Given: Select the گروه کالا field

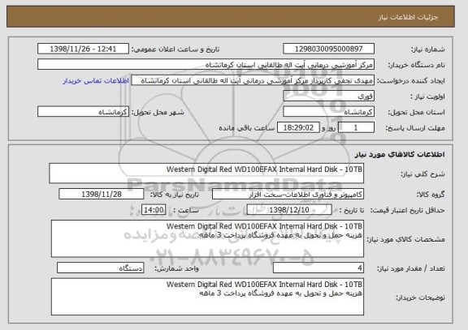Looking at the screenshot, I should (x=288, y=195).
